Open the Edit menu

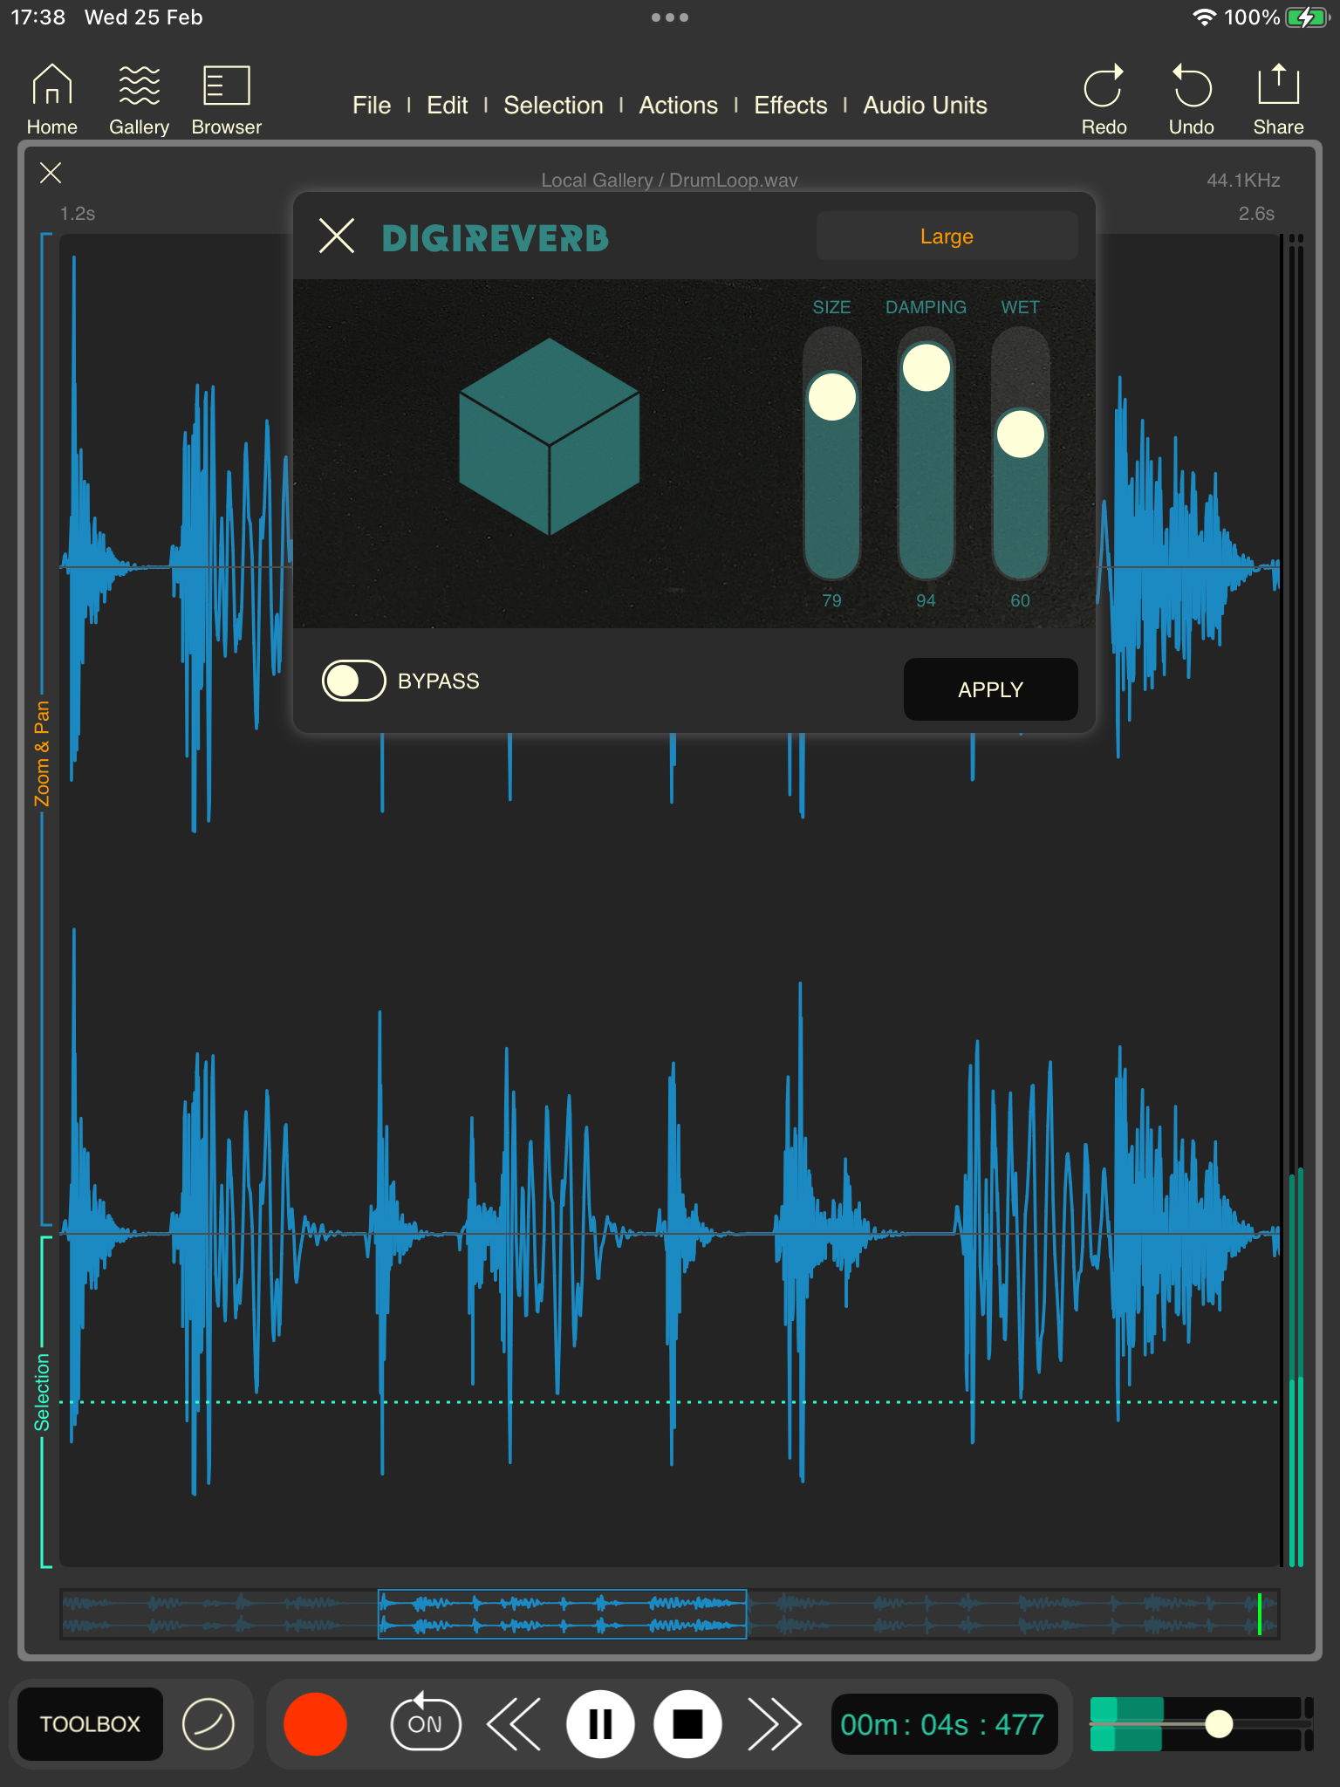tap(448, 106)
